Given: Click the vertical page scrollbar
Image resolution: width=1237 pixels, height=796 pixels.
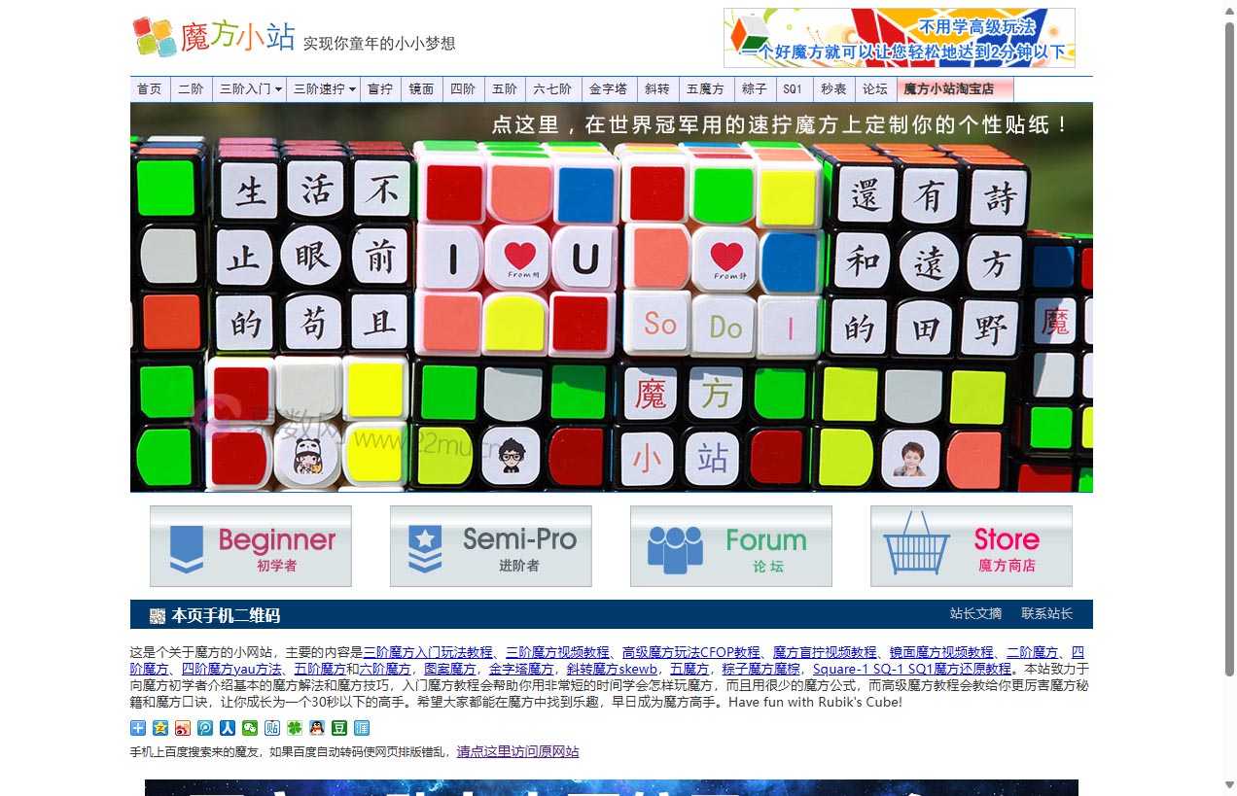Looking at the screenshot, I should pos(1229,350).
